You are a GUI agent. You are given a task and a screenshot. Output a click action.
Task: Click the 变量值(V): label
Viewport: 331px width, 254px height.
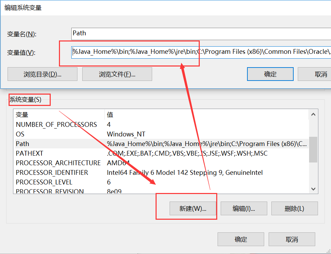tap(21, 52)
